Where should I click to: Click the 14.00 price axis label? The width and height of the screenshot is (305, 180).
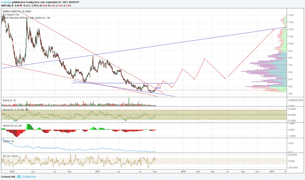(x=291, y=15)
